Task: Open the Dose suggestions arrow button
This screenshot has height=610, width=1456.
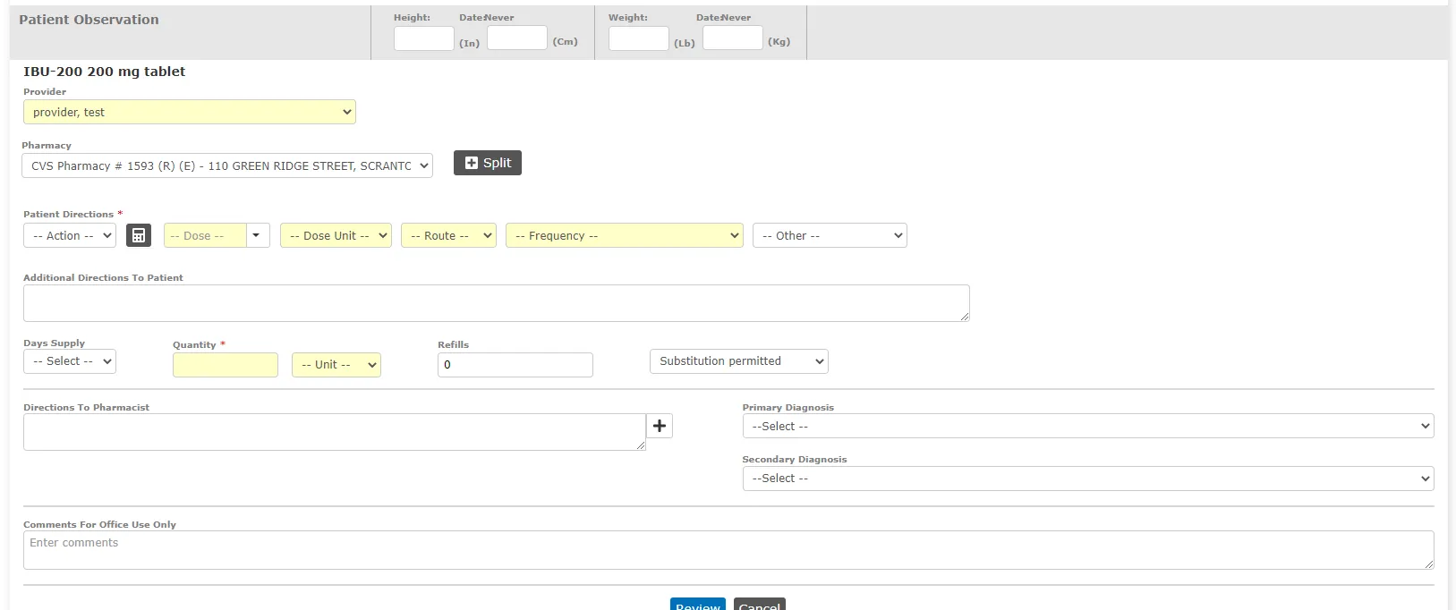Action: coord(258,235)
